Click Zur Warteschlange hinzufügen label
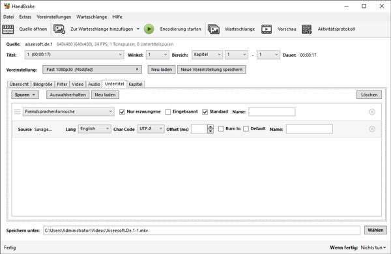391x254 pixels. click(102, 29)
